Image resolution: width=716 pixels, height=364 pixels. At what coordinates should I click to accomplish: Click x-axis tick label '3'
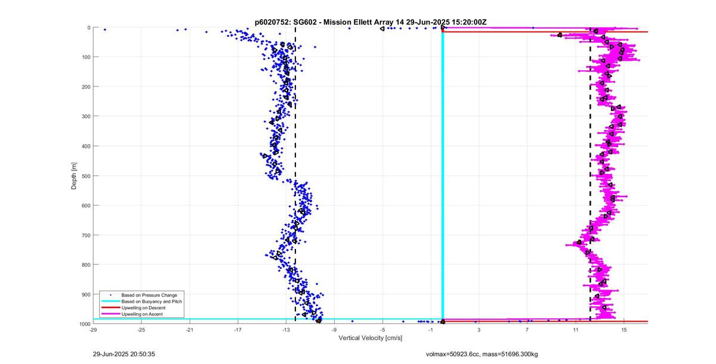pyautogui.click(x=479, y=329)
